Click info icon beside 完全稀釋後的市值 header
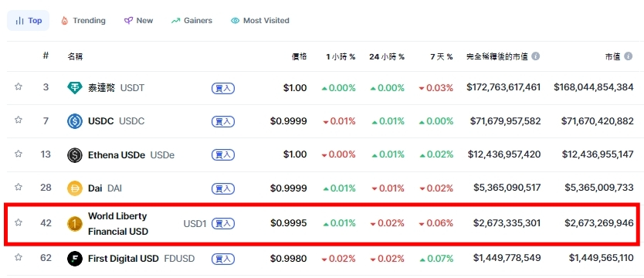 (536, 56)
